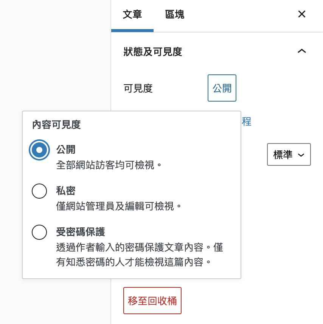Click the description 全部網站訪客均可檢視

point(109,165)
